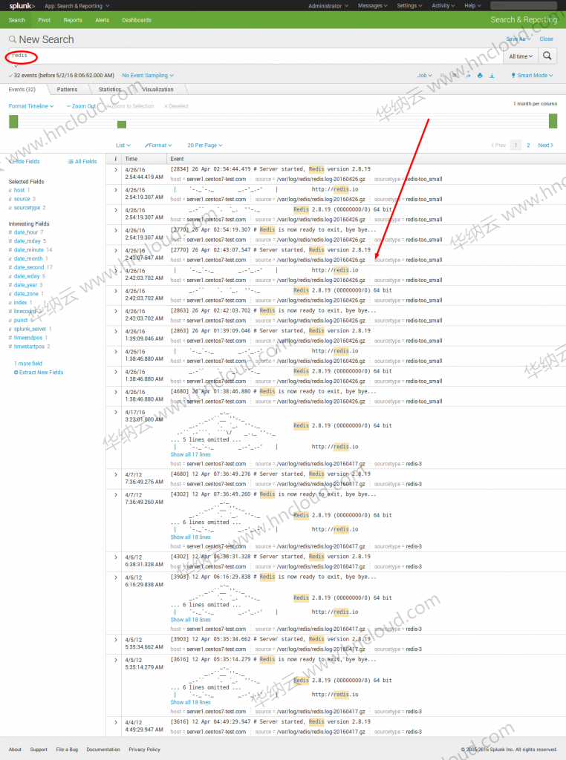Select the splunk_server field
The height and width of the screenshot is (760, 566).
(x=30, y=329)
